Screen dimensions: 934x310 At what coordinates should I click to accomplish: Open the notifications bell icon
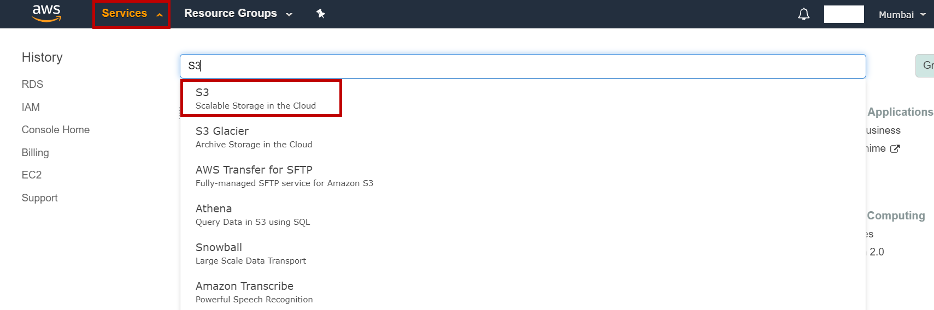(803, 14)
